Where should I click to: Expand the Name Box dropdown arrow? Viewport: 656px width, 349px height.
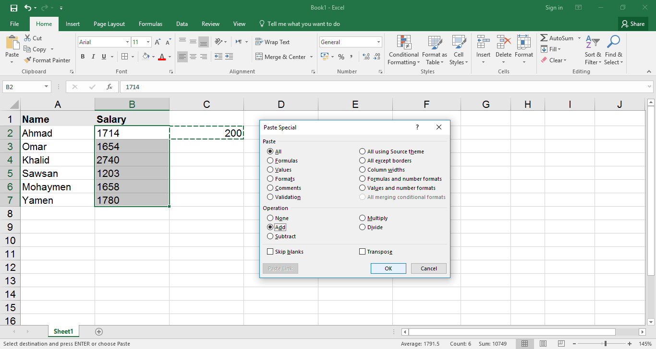pyautogui.click(x=47, y=87)
